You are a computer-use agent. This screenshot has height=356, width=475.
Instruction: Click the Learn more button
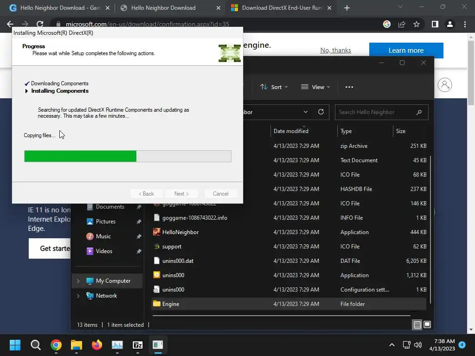click(406, 50)
